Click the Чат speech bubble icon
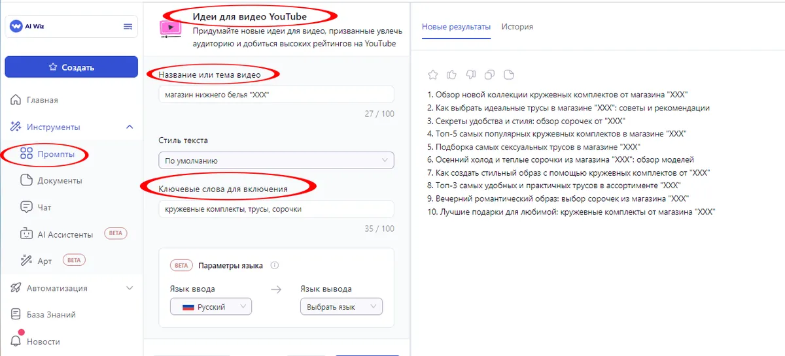 [27, 207]
